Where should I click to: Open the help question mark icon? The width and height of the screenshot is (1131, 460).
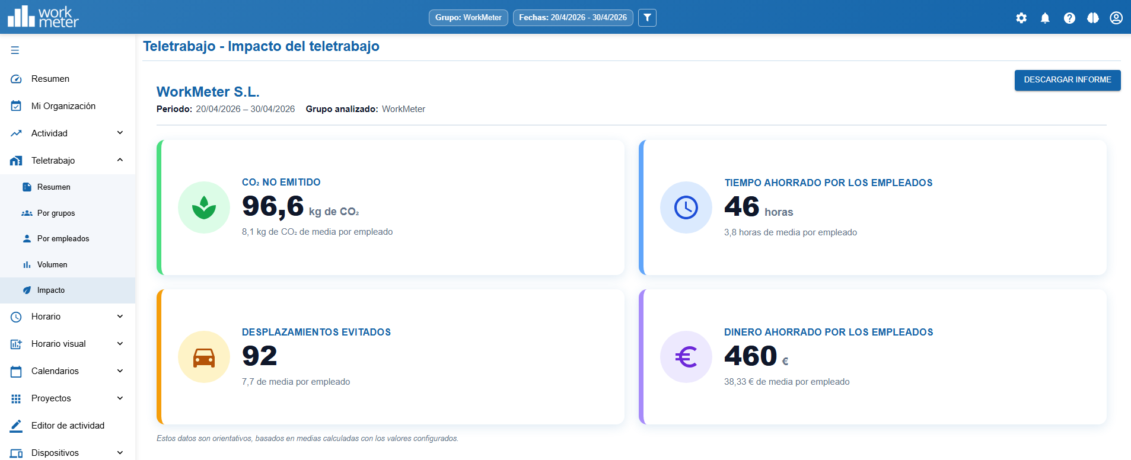[1069, 18]
